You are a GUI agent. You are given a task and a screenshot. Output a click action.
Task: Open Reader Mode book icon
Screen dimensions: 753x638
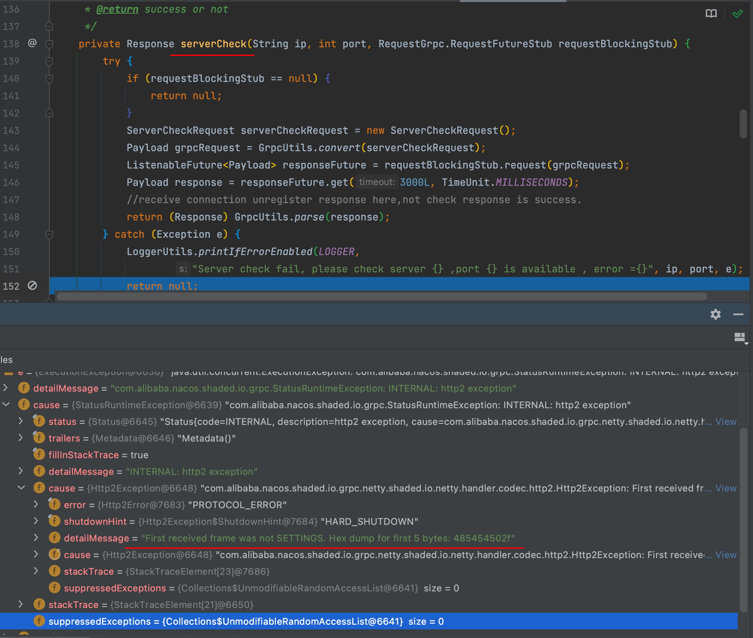coord(711,14)
